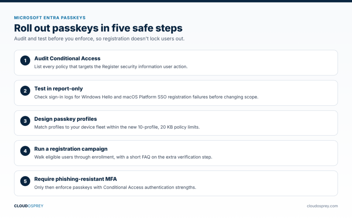This screenshot has height=219, width=352.
Task: Open the cloudosprey.com footer link
Action: (x=322, y=206)
